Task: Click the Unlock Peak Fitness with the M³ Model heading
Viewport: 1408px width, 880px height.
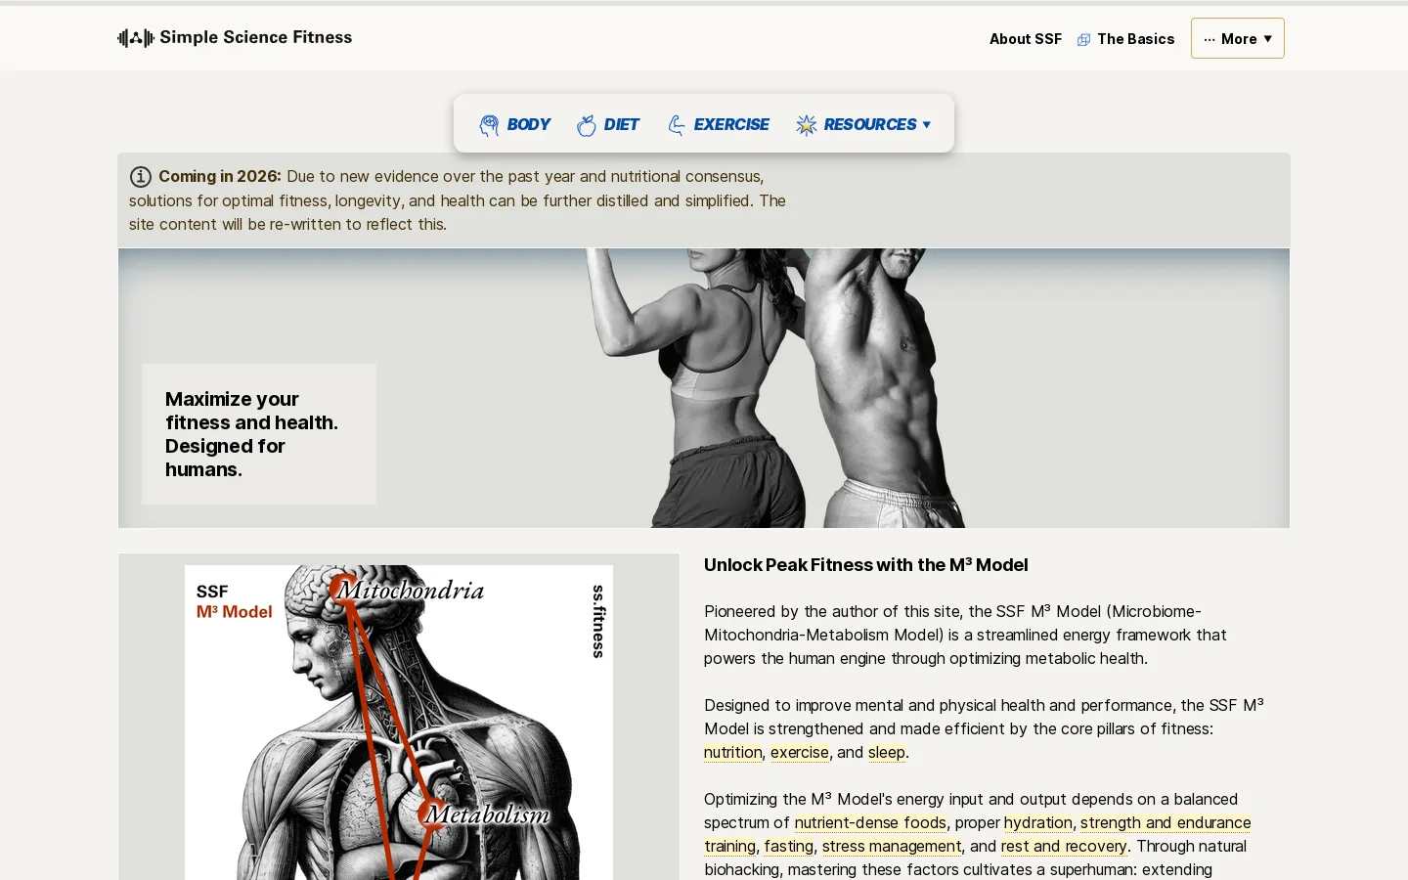Action: [x=865, y=565]
